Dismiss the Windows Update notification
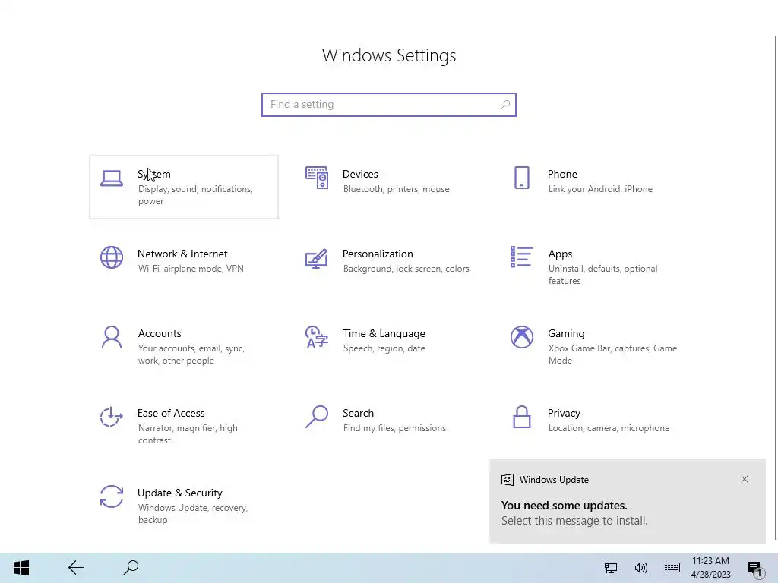The width and height of the screenshot is (778, 583). click(x=745, y=479)
